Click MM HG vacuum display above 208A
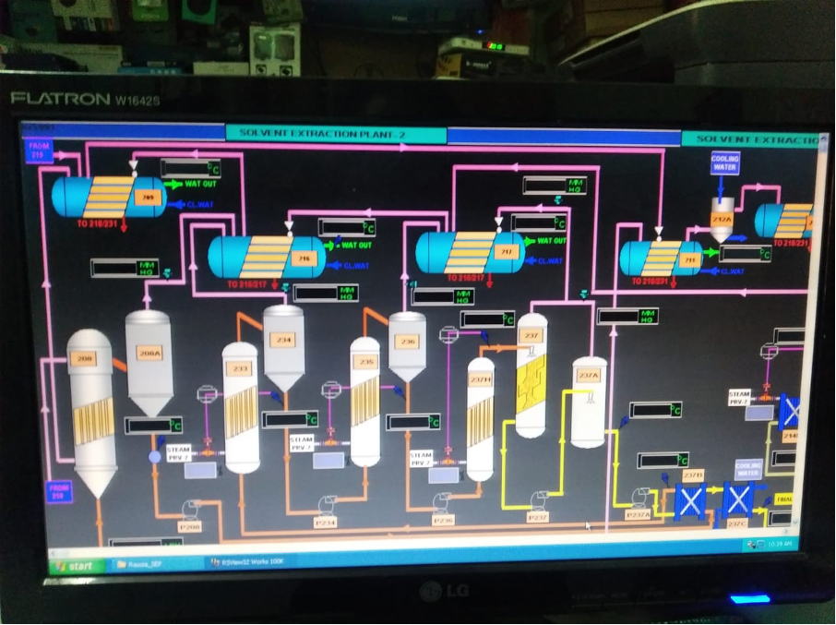 point(124,268)
